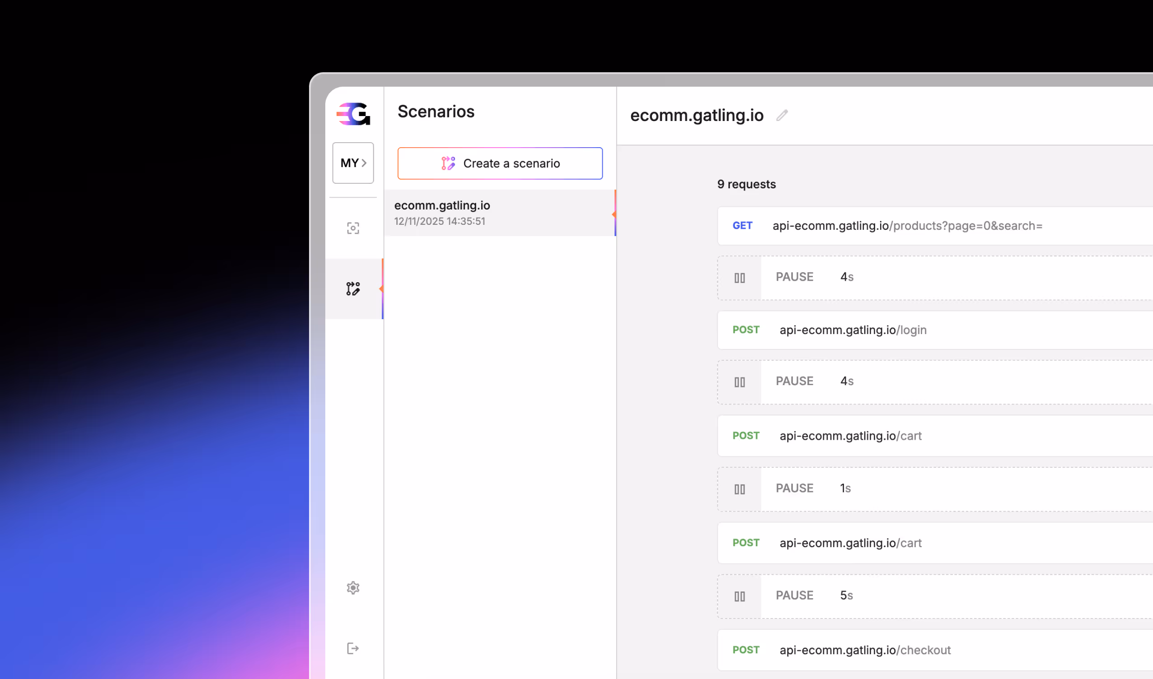Click pause icon on first 4s pause
This screenshot has height=679, width=1153.
click(x=740, y=278)
